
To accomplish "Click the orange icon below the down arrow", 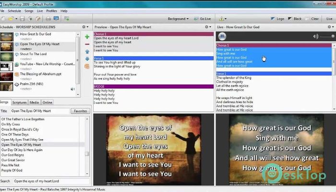I will (x=87, y=66).
